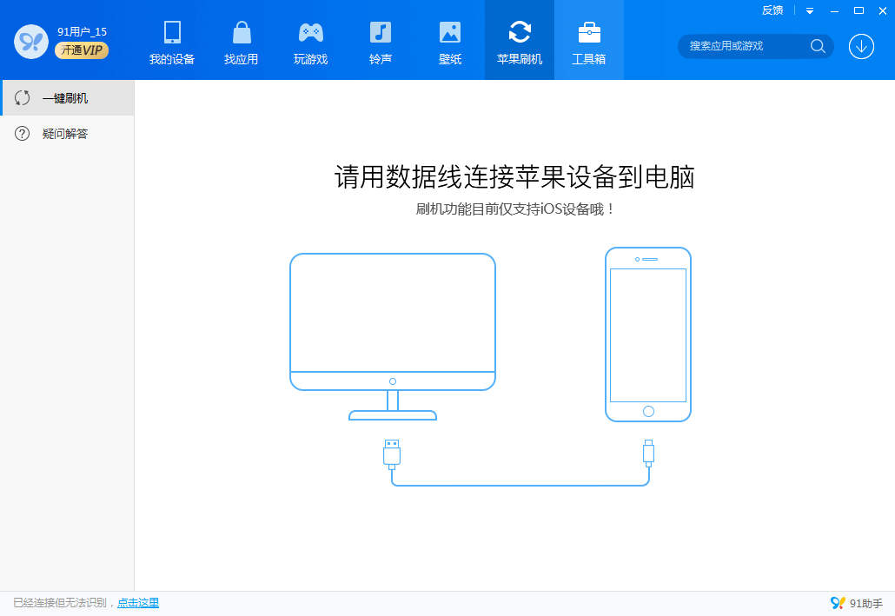
Task: Select 一键刷机 in the sidebar
Action: click(66, 98)
